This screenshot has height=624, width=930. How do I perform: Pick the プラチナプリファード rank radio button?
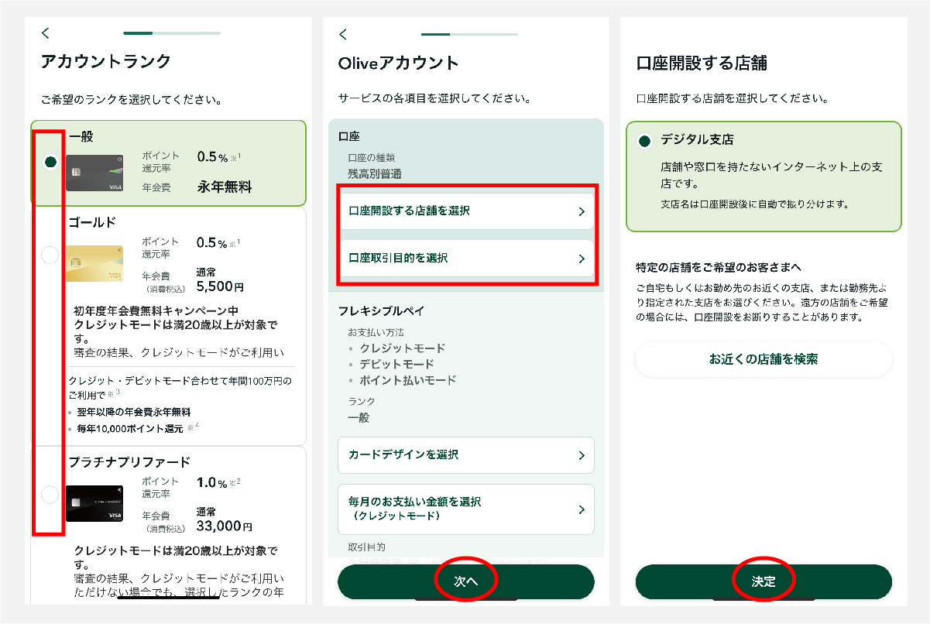pos(50,494)
